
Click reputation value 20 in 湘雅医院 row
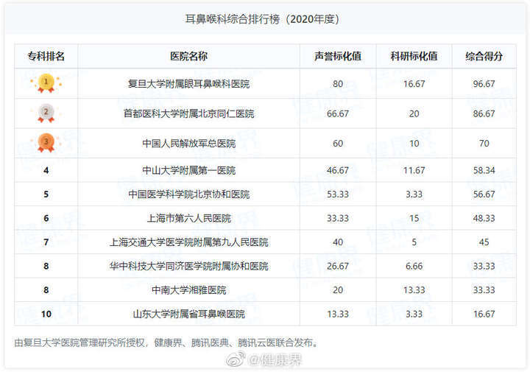tap(338, 289)
